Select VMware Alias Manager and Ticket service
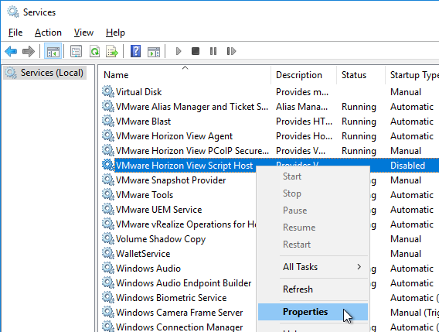Image resolution: width=439 pixels, height=332 pixels. tap(192, 107)
